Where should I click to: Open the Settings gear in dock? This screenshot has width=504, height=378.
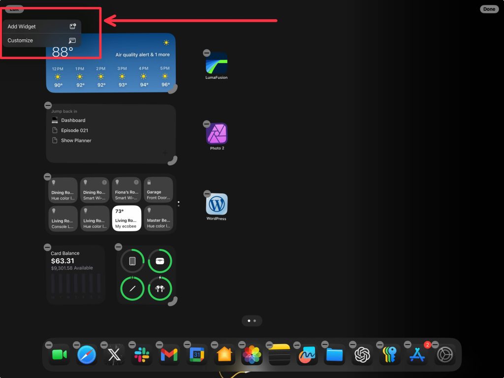point(445,354)
